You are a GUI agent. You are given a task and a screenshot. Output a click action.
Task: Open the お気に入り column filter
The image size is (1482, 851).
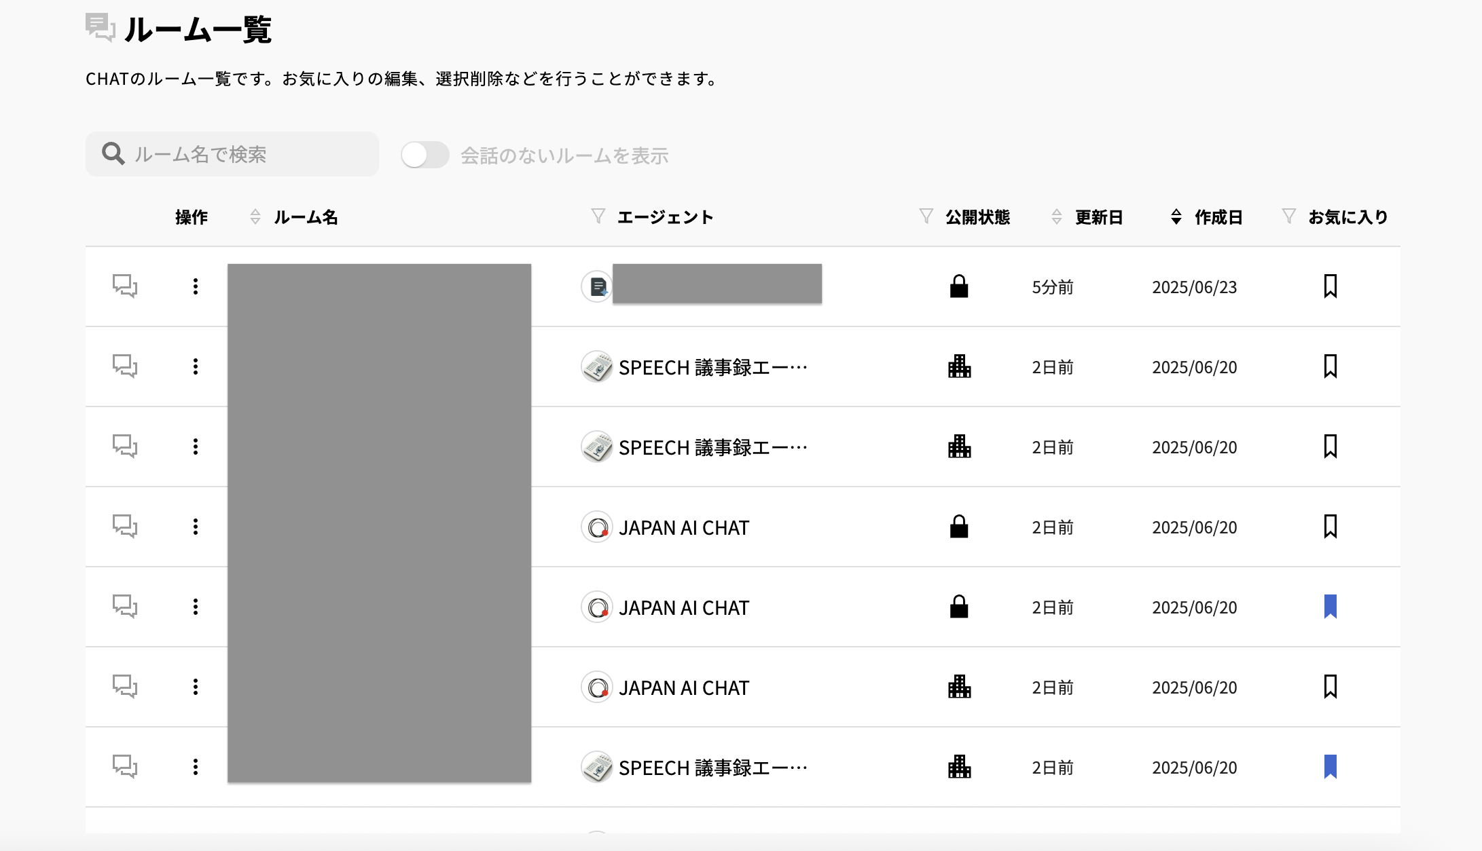[1288, 216]
